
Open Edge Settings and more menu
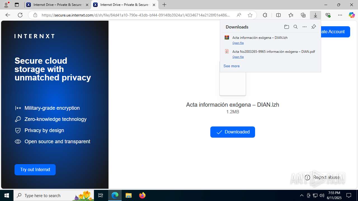(340, 15)
